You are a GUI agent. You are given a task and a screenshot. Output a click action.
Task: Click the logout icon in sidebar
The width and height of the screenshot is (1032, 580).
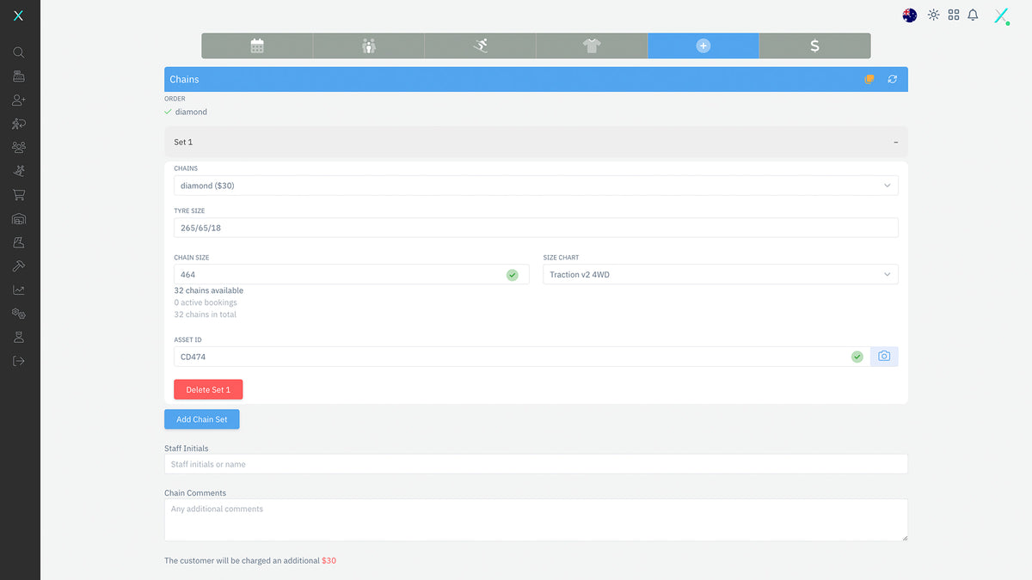tap(19, 361)
